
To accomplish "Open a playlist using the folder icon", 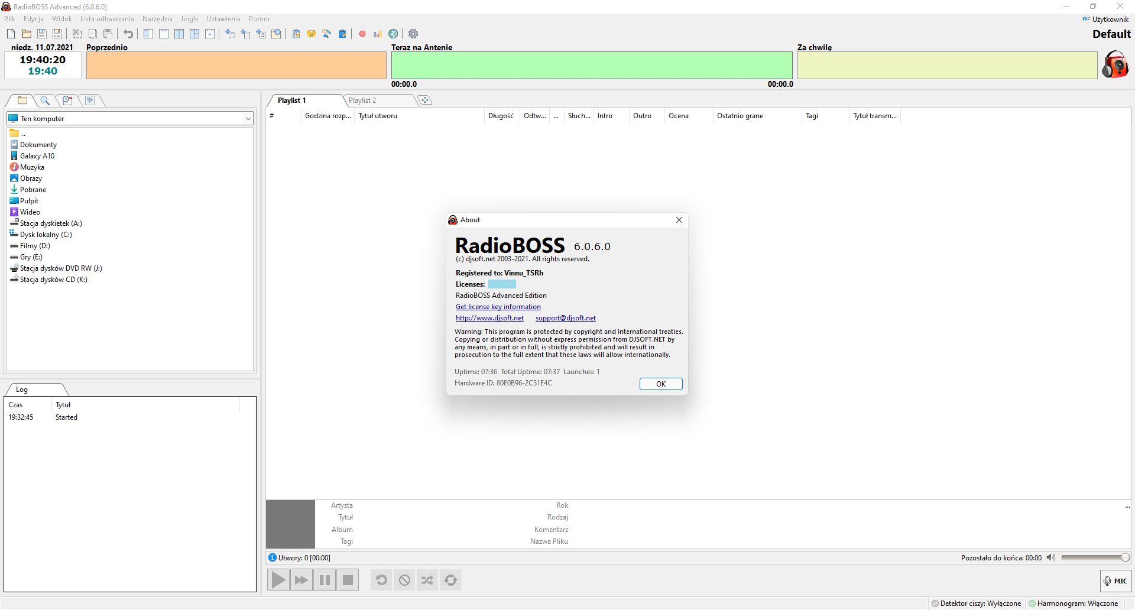I will (26, 34).
